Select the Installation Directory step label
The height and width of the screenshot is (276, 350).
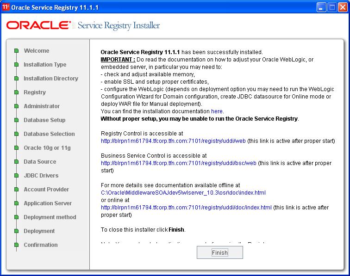coord(51,78)
